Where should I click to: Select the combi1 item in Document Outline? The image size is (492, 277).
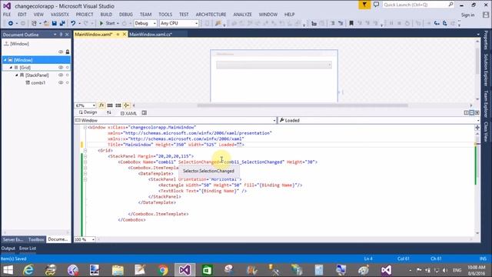[38, 82]
